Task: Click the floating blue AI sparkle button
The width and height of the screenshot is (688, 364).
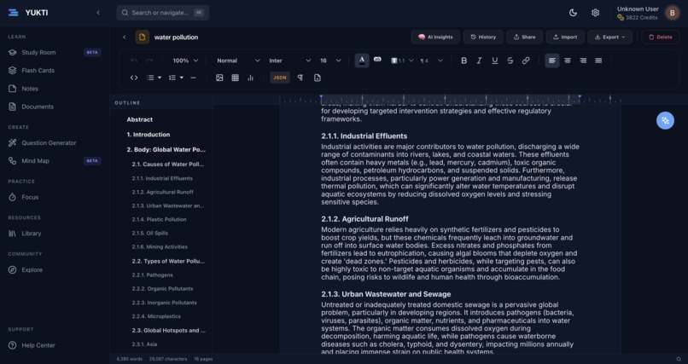Action: click(x=665, y=120)
